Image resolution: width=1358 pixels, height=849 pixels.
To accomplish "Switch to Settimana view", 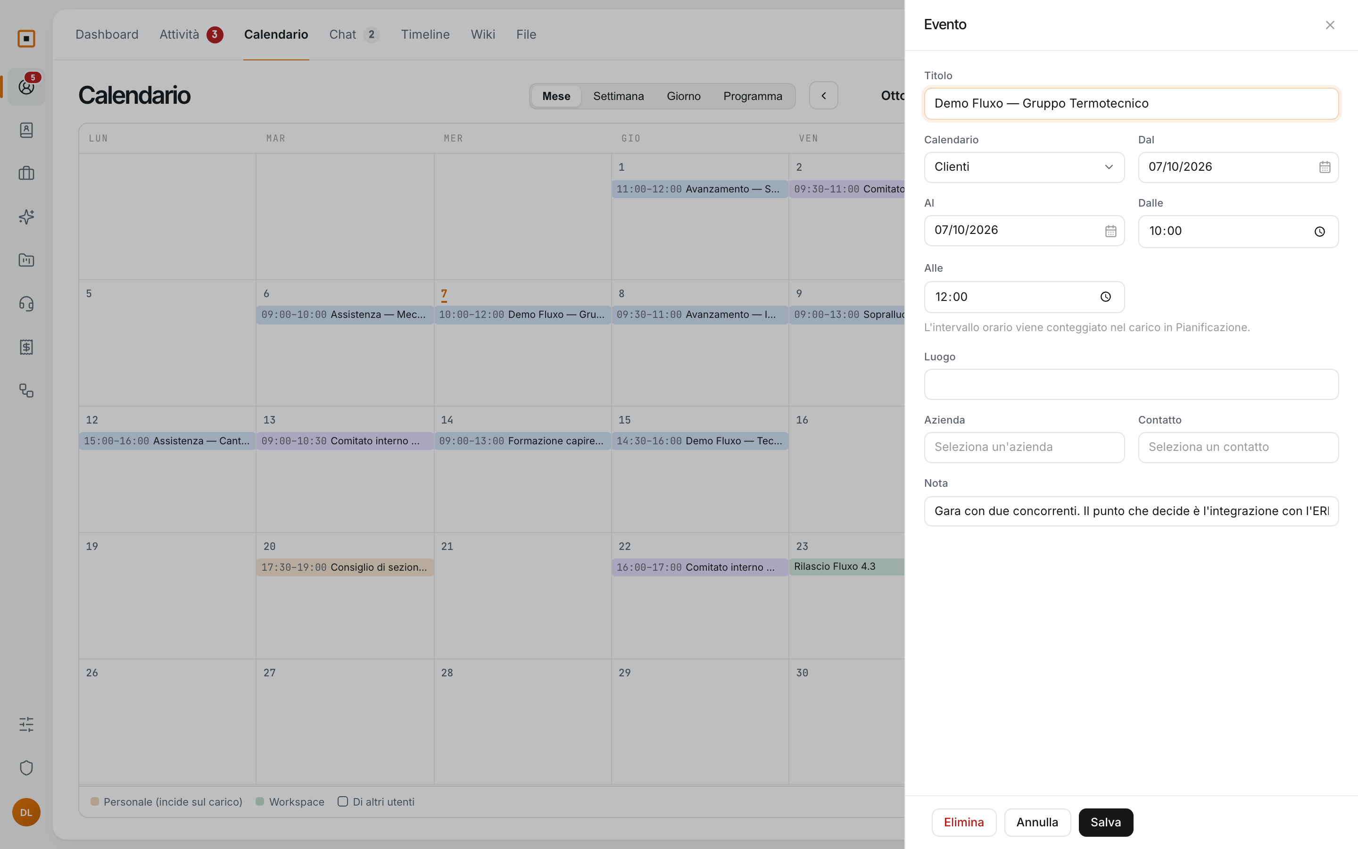I will [618, 96].
